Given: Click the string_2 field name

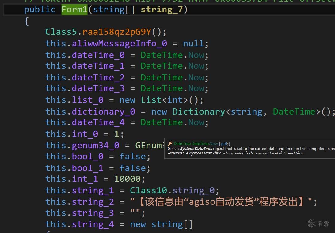Looking at the screenshot, I should point(93,202).
